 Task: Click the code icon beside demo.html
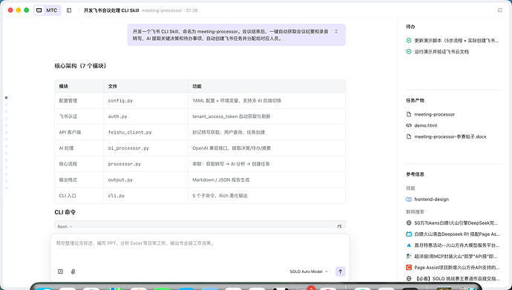tap(409, 125)
